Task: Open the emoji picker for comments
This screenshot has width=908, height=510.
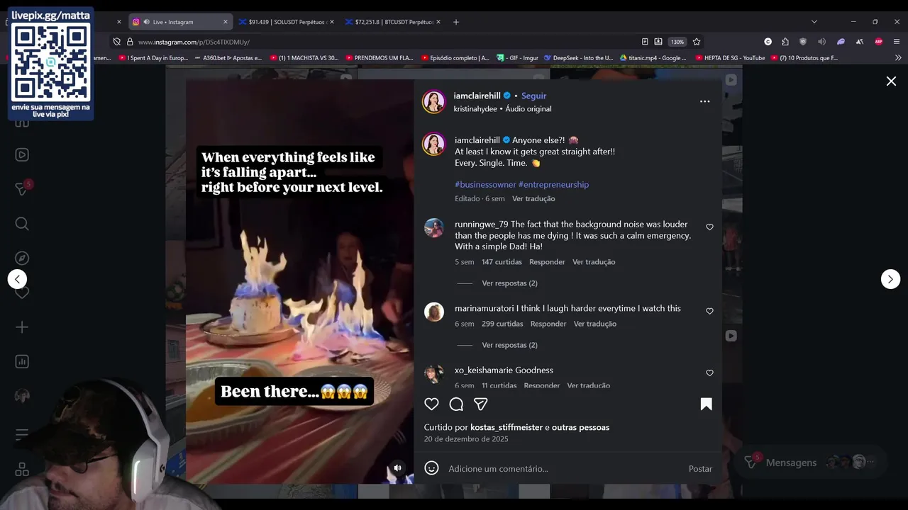Action: click(x=431, y=468)
